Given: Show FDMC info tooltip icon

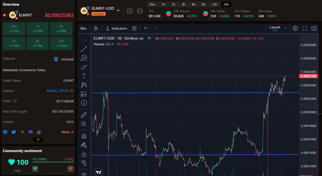Looking at the screenshot, I should [x=15, y=101].
